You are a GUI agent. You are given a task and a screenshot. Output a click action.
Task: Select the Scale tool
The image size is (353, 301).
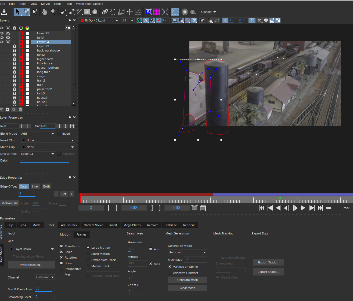(121, 12)
